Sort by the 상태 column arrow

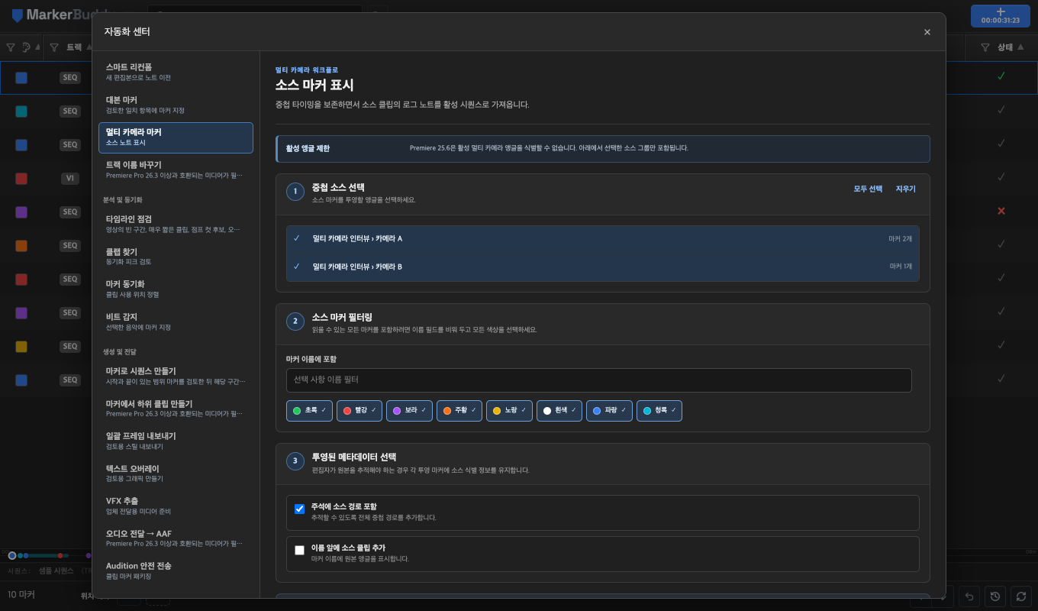point(1021,47)
